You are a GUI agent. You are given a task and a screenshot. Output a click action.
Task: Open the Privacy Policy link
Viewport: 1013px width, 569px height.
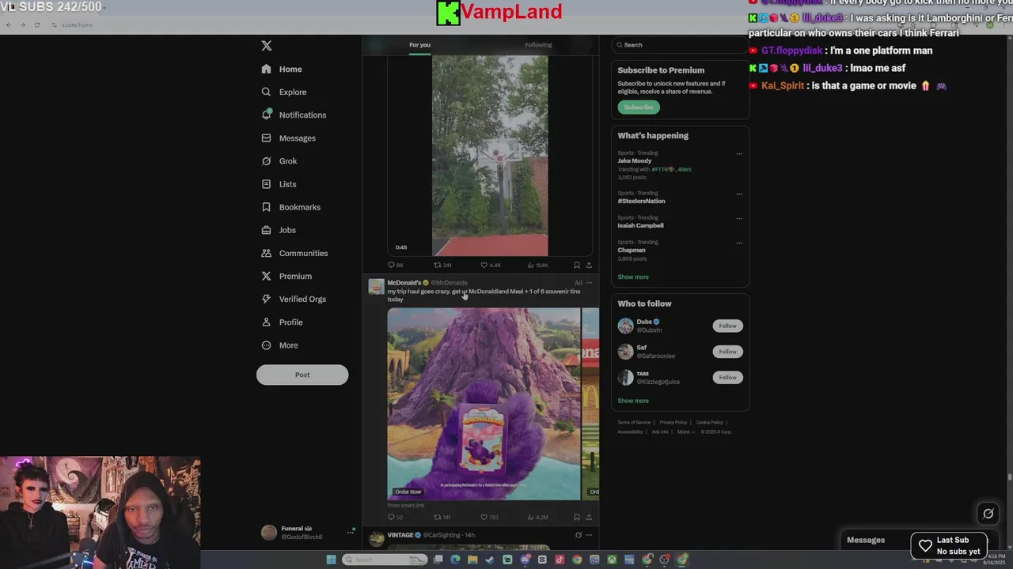pyautogui.click(x=673, y=423)
